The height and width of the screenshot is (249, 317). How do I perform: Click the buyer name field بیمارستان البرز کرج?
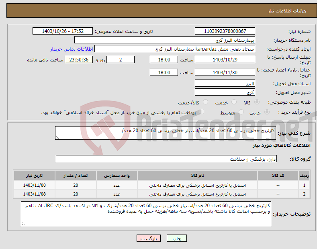(x=165, y=40)
